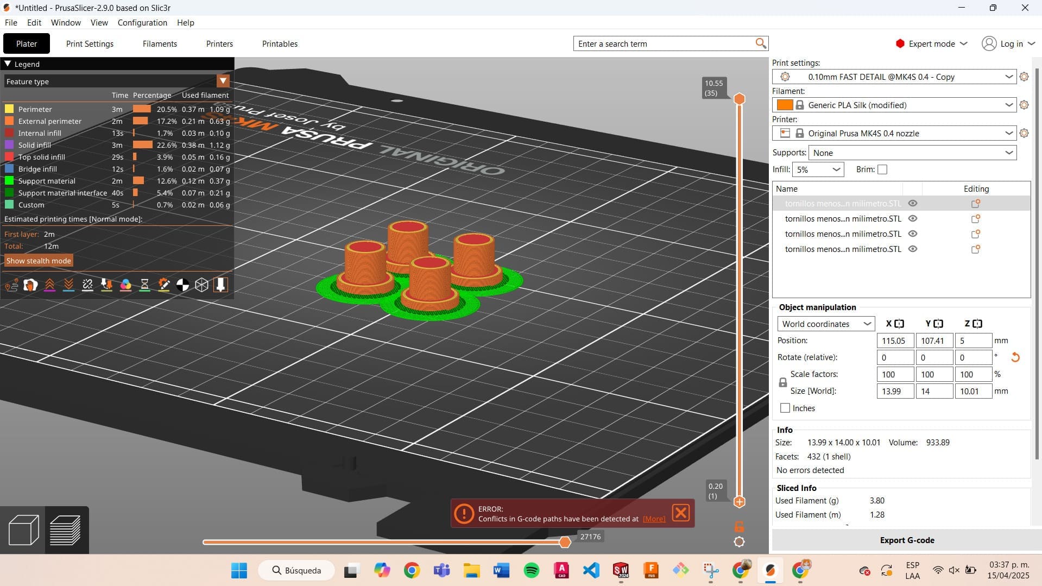Open World coordinates dropdown
Viewport: 1042px width, 586px height.
pyautogui.click(x=826, y=324)
